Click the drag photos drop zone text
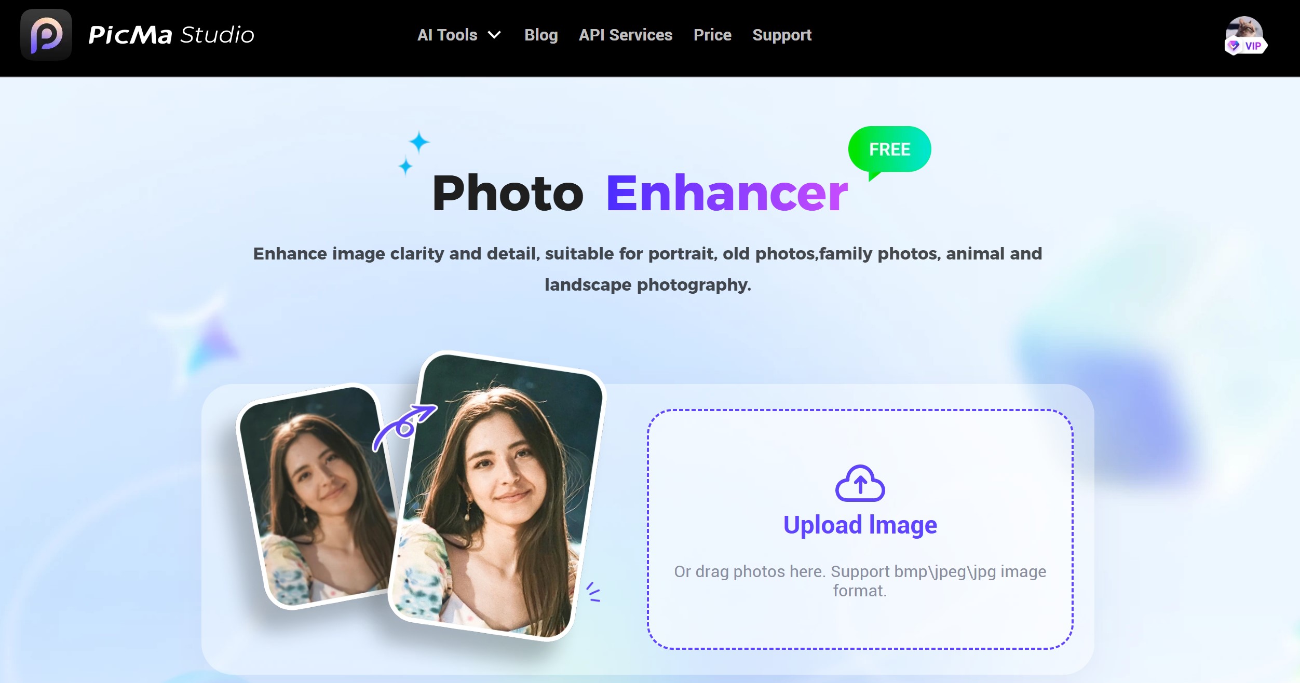 860,581
